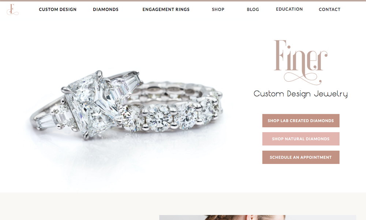Click Shop Lab Created Diamonds button
This screenshot has width=366, height=220.
tap(300, 121)
